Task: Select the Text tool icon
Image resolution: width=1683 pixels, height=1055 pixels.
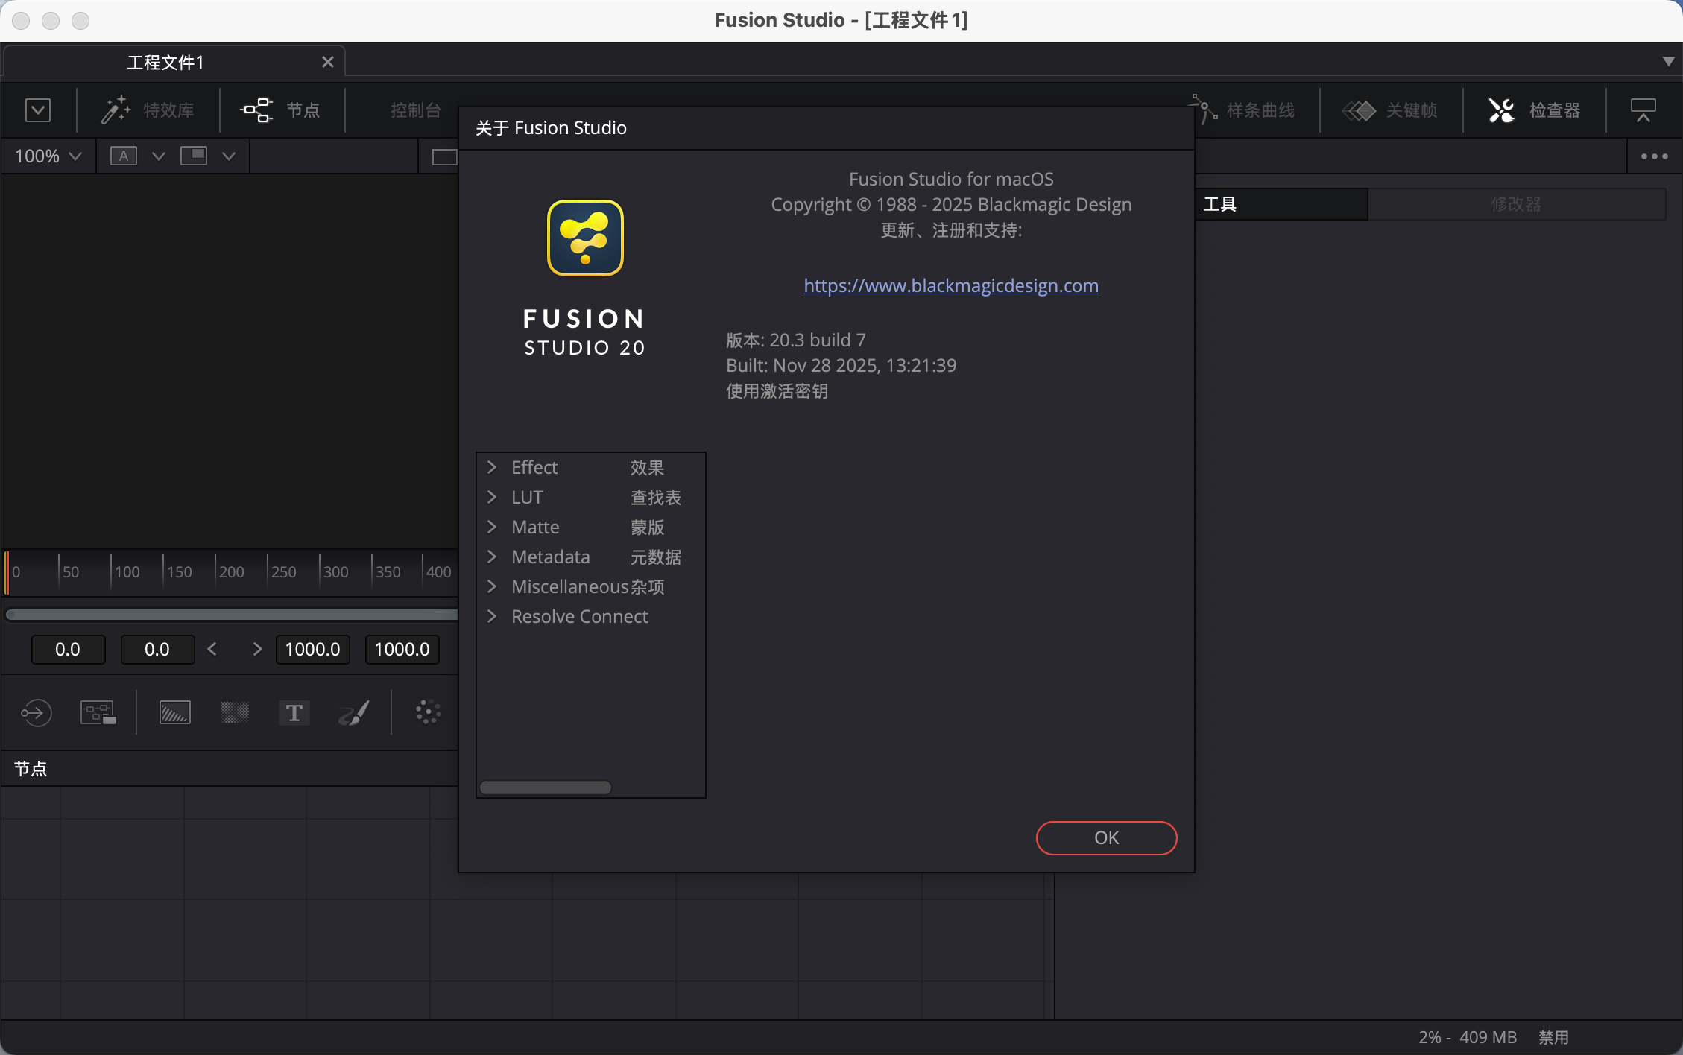Action: [294, 713]
